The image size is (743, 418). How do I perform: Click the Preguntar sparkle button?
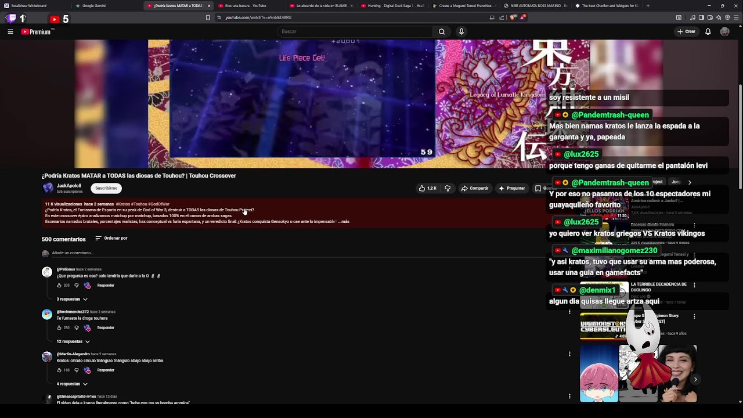[511, 188]
